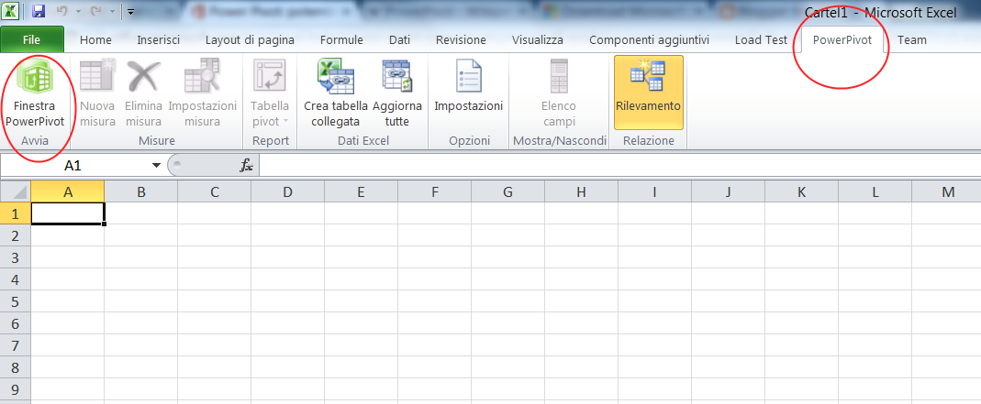Select row 1 header
The image size is (981, 404).
pyautogui.click(x=16, y=213)
